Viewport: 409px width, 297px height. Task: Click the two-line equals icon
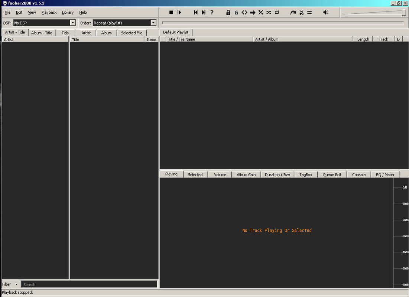pos(309,12)
